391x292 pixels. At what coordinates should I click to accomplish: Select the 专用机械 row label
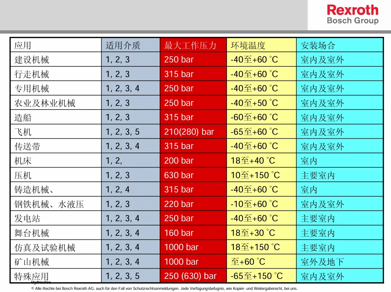tap(32, 89)
